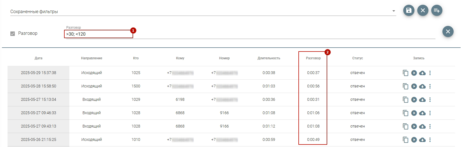Play the recording for the 2025-05-29 15:37:38 call
Screen dimensions: 462x147
(414, 73)
